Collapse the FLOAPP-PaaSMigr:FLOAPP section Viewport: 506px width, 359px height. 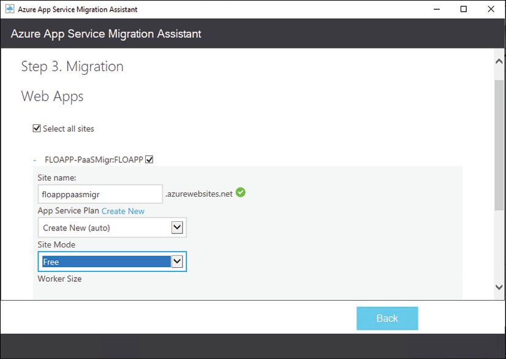(x=35, y=160)
